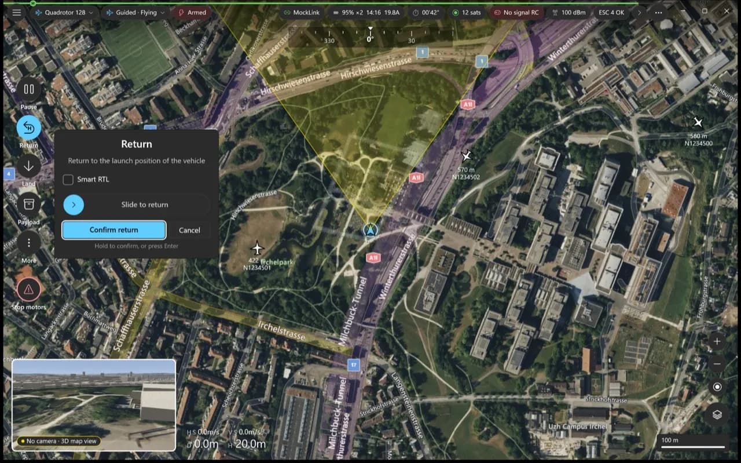
Task: Zoom in the map with plus
Action: coord(717,341)
